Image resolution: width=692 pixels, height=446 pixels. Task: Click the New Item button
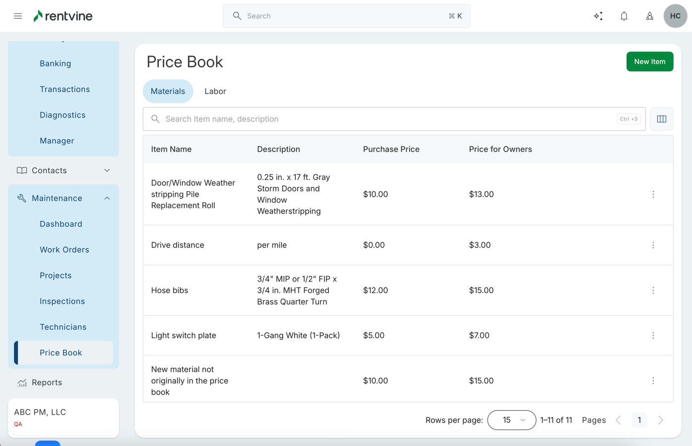(649, 61)
